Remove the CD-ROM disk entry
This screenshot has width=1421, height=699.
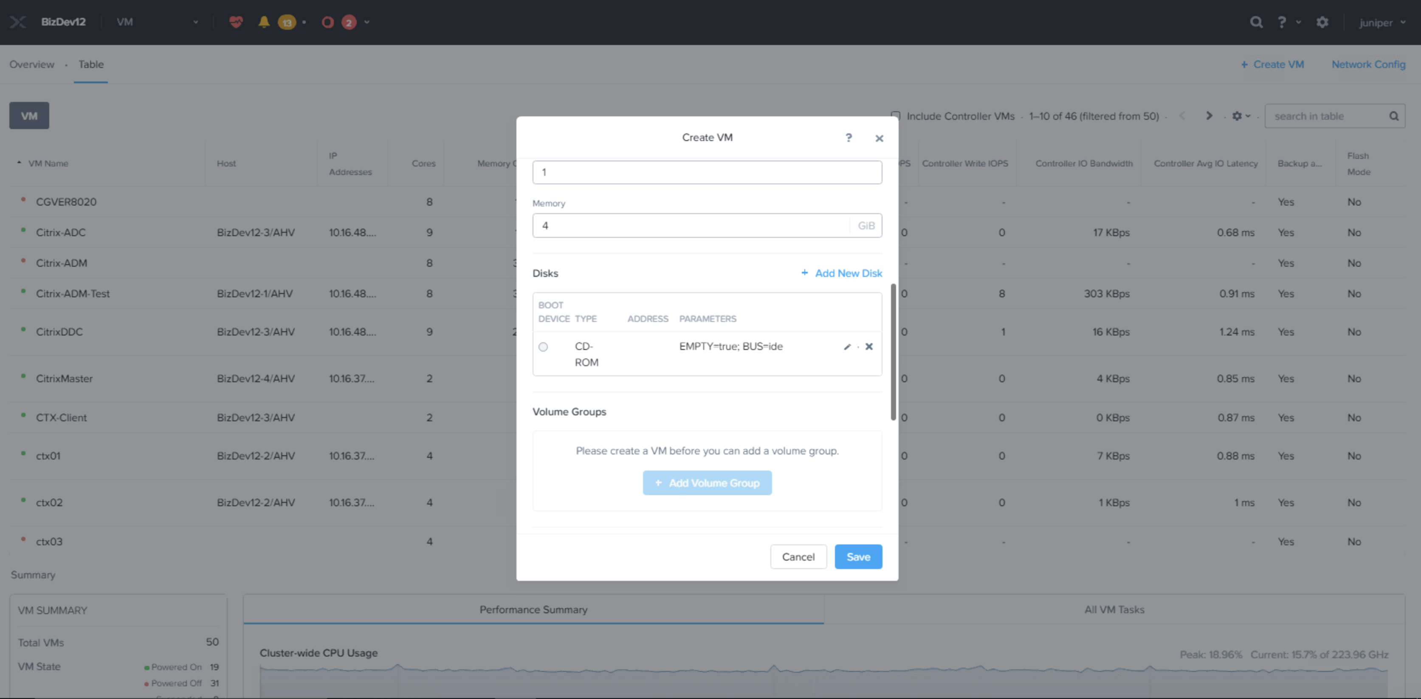click(x=869, y=347)
